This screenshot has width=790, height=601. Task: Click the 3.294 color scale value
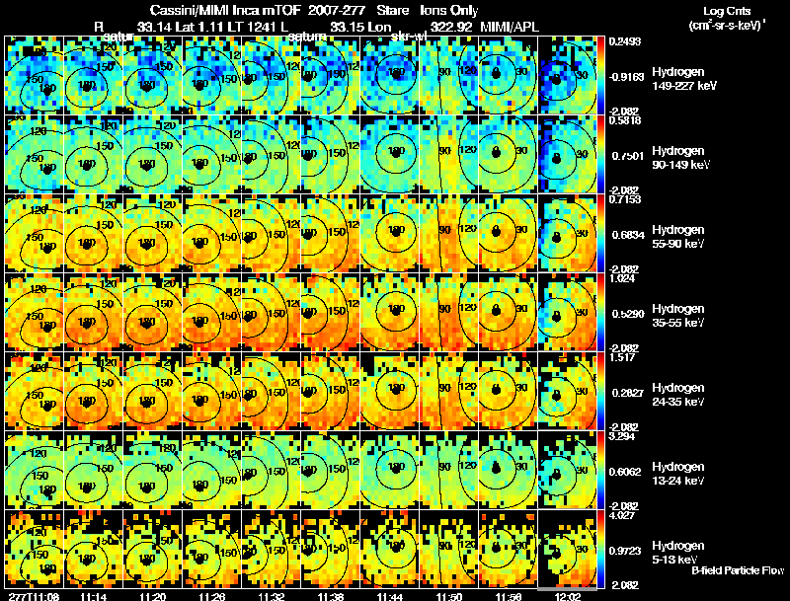coord(622,436)
